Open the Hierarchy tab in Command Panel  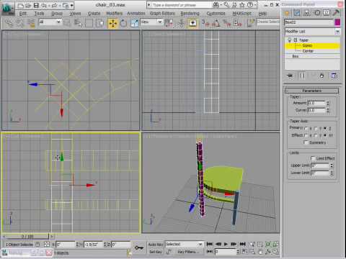coord(307,13)
